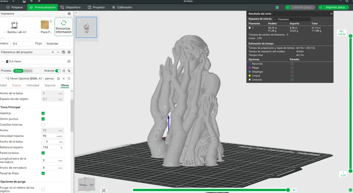Open printer settings gear icon
Image resolution: width=353 pixels, height=193 pixels.
tap(69, 14)
